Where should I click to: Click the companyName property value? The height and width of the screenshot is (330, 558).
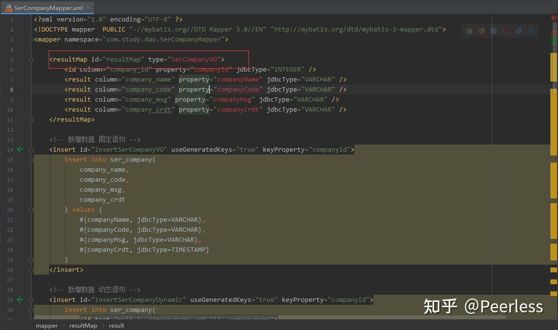(238, 79)
